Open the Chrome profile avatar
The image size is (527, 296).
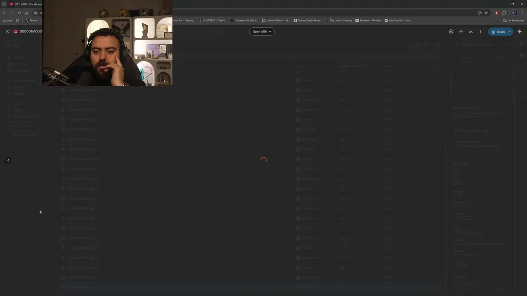(515, 13)
